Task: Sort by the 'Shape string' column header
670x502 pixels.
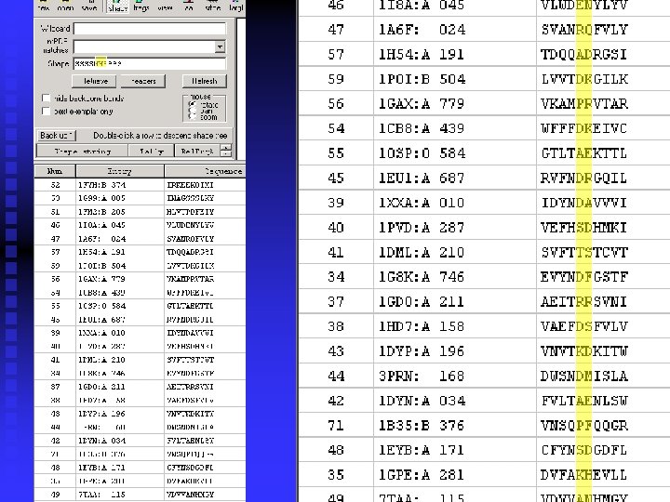Action: pyautogui.click(x=82, y=151)
